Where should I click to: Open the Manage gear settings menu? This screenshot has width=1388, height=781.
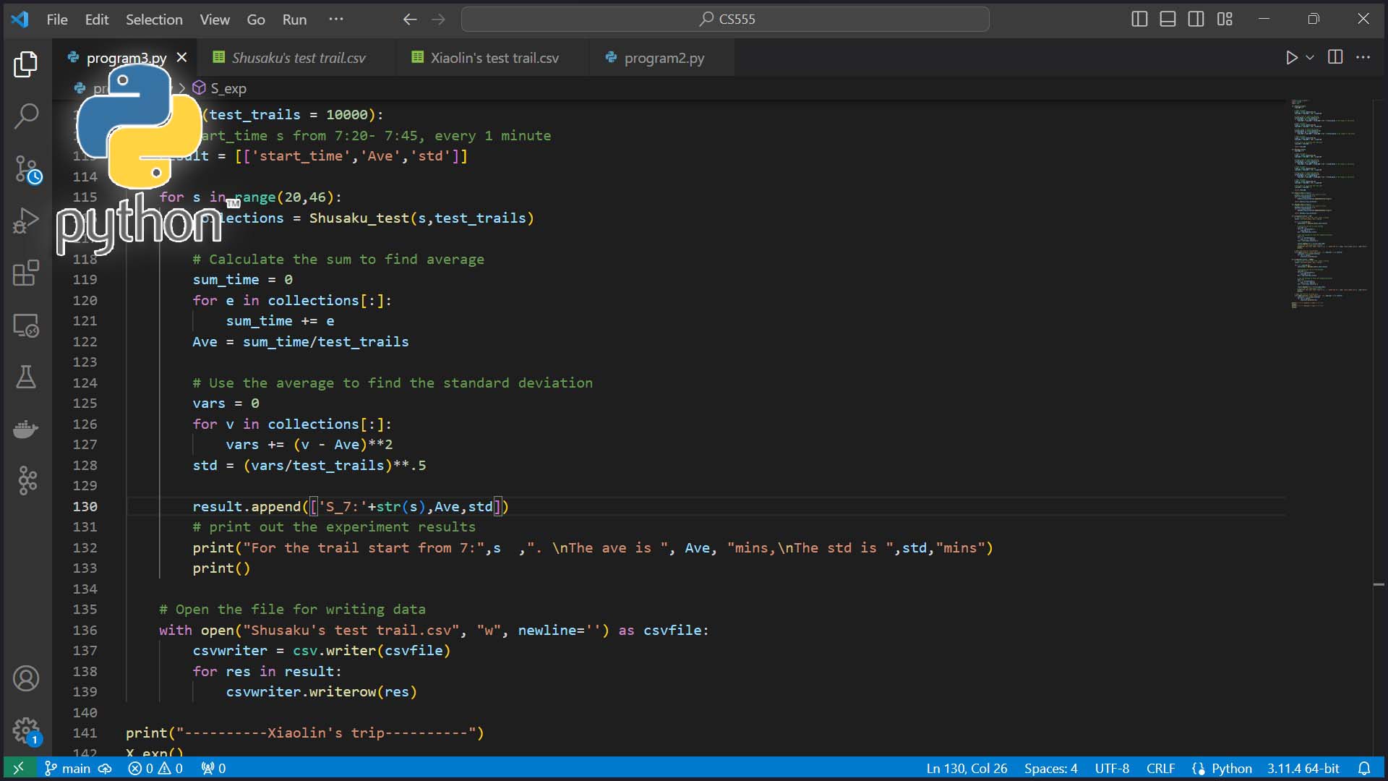(26, 730)
